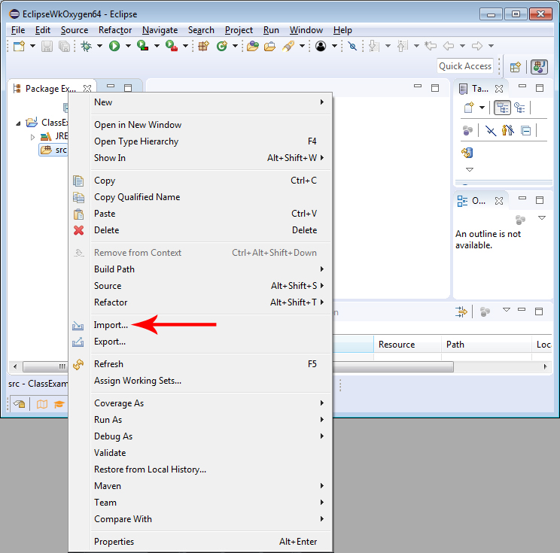This screenshot has height=553, width=560.
Task: Open the File menu
Action: coord(18,30)
